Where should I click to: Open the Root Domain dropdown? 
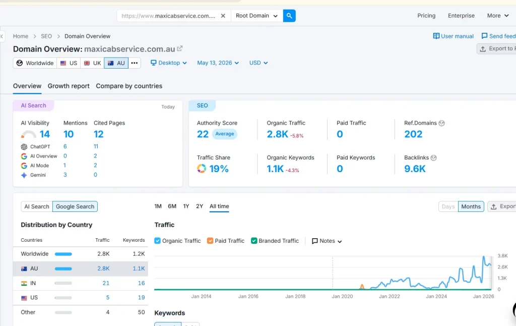(x=256, y=16)
